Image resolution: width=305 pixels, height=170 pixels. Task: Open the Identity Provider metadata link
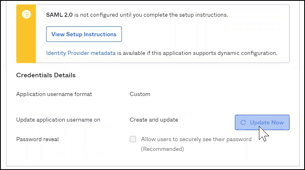81,53
